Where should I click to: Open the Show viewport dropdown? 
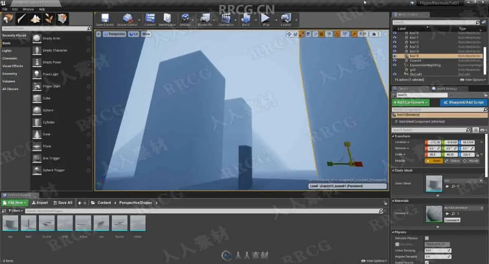pyautogui.click(x=146, y=34)
